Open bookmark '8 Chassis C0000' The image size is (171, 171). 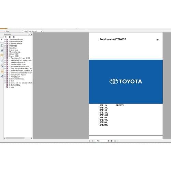click(14, 54)
